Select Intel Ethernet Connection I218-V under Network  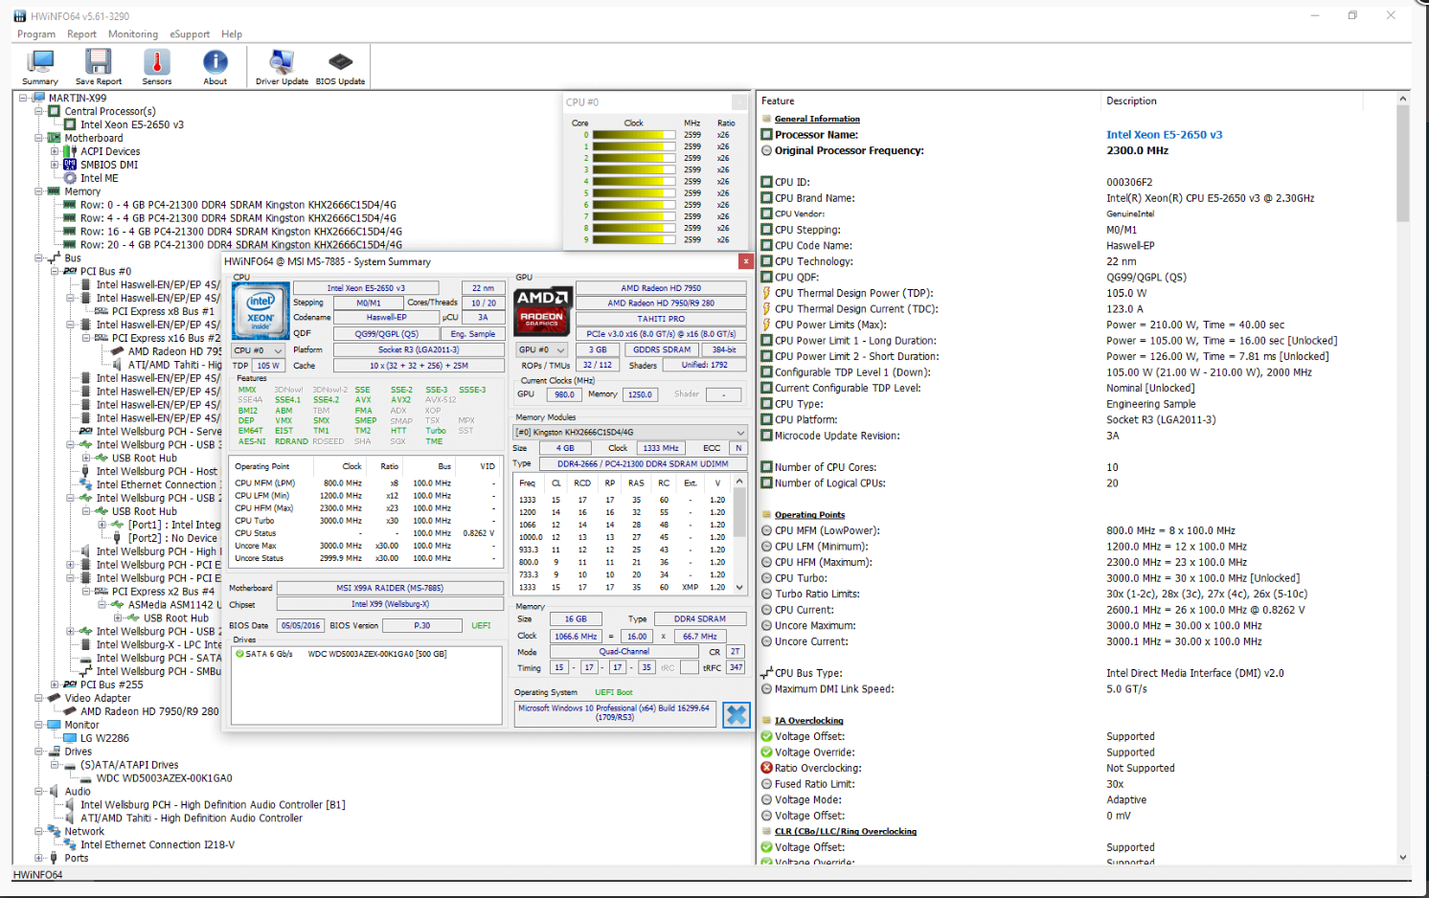157,845
